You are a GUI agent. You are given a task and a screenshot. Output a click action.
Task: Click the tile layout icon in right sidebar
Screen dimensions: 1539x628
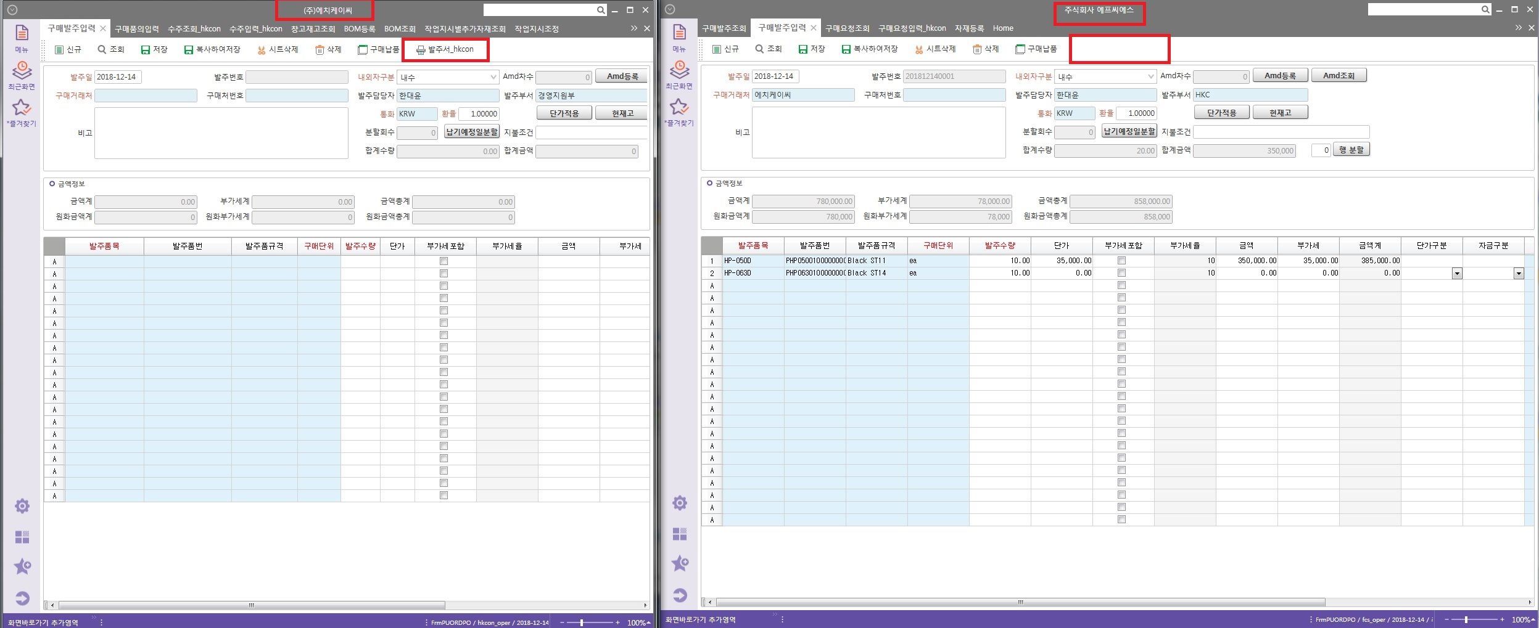[x=679, y=534]
